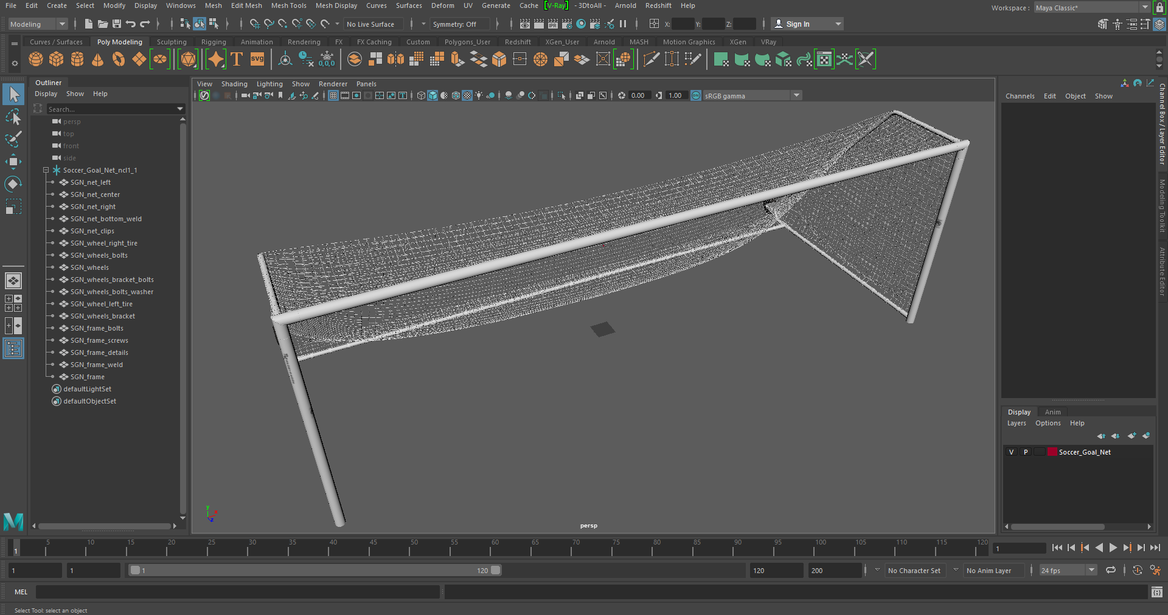
Task: Open the Symmetry Off dropdown
Action: pyautogui.click(x=460, y=24)
